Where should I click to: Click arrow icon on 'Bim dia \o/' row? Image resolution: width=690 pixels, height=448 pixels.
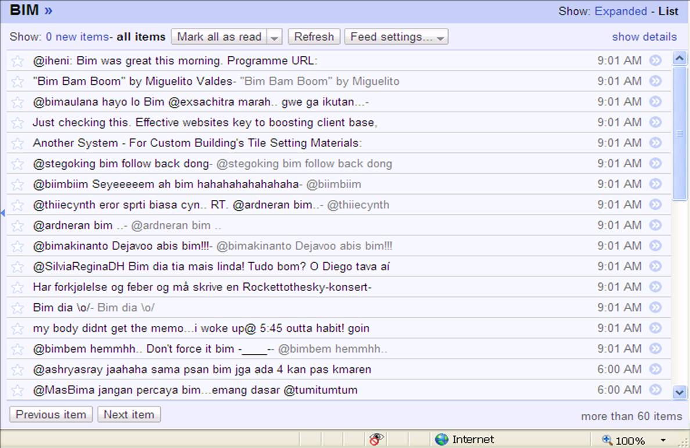656,307
